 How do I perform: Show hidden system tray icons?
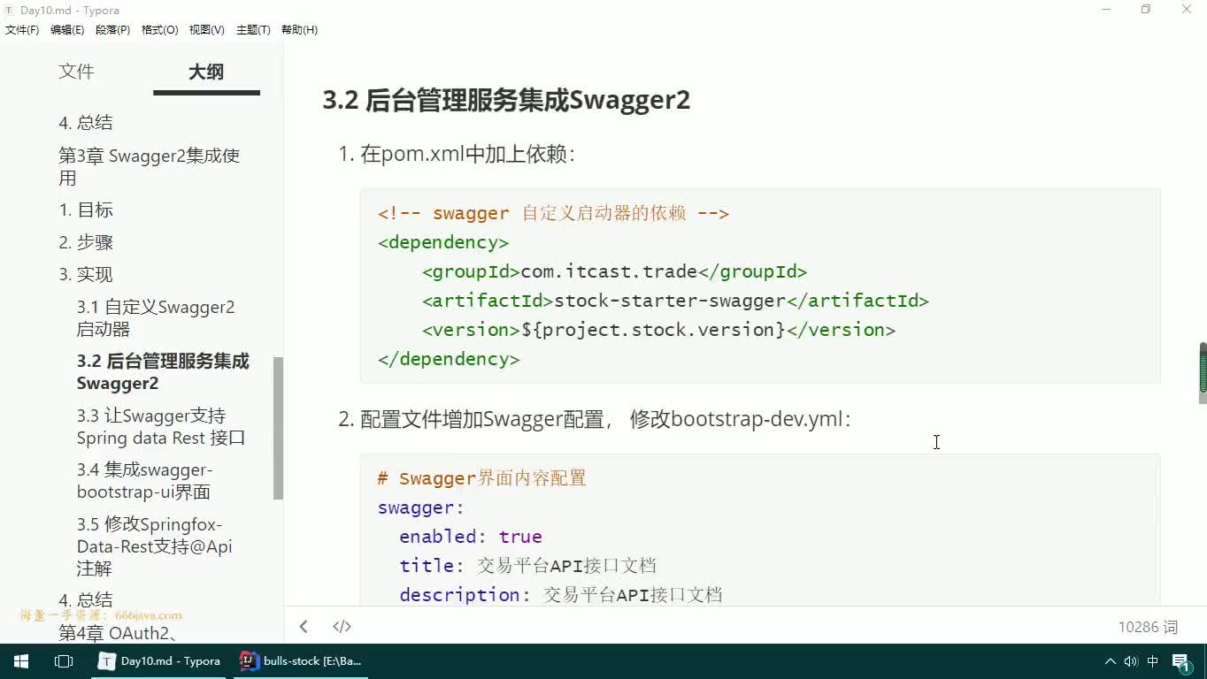1111,661
